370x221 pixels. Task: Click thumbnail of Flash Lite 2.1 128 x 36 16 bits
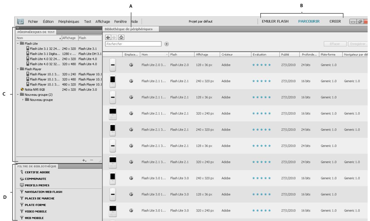113,97
